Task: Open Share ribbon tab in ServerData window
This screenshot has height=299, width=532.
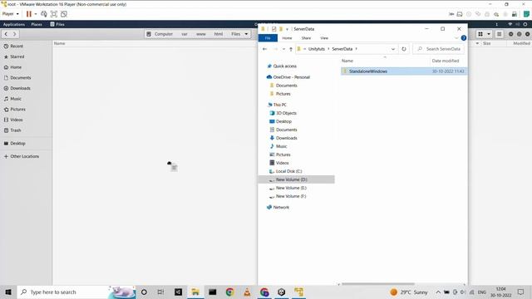Action: pyautogui.click(x=306, y=38)
